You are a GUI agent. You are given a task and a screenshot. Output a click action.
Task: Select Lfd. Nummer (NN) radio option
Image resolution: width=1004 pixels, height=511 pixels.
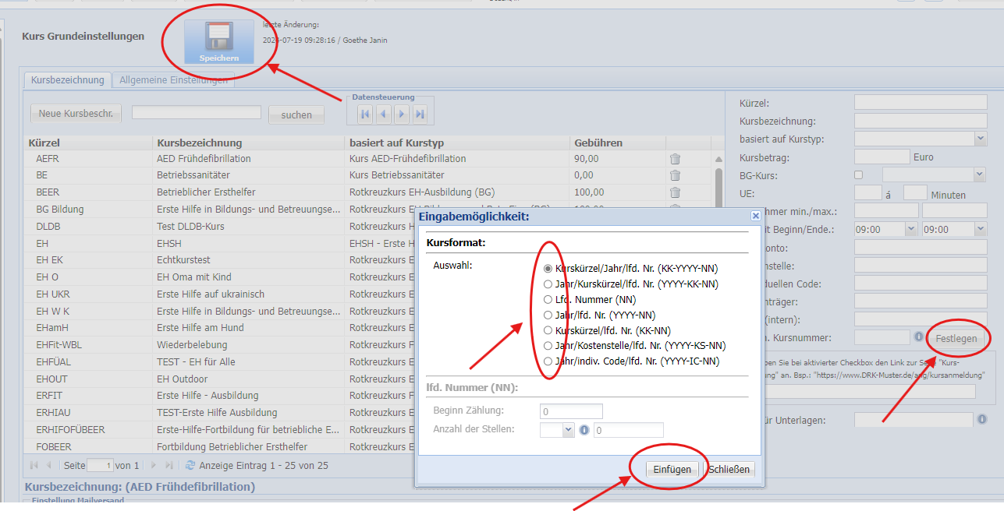point(548,300)
